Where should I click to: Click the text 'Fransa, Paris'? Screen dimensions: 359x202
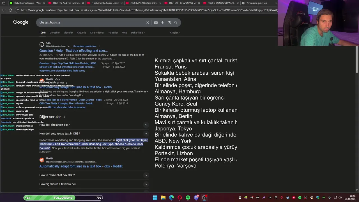point(171,67)
